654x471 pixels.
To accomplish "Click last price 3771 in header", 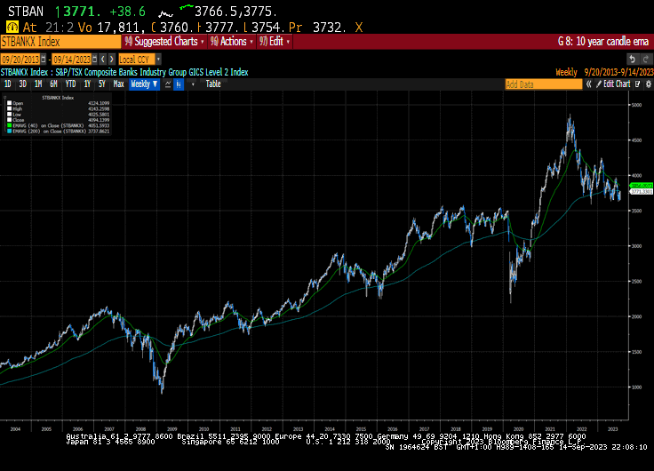I will (80, 12).
